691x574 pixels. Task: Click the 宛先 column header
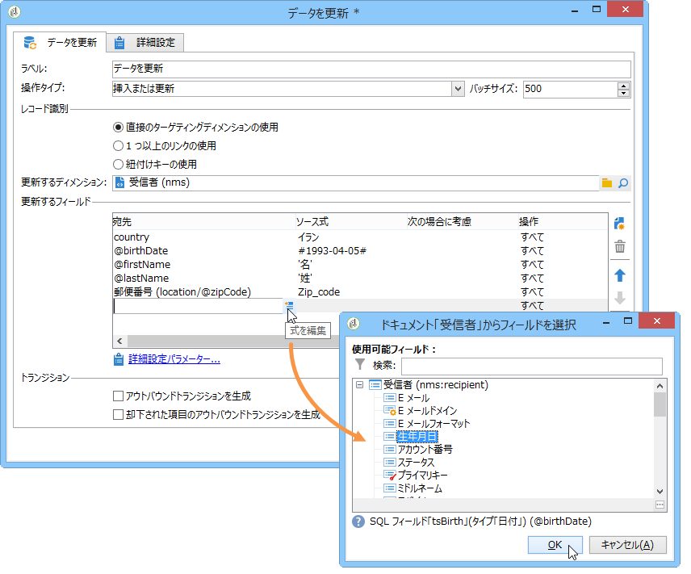click(203, 221)
